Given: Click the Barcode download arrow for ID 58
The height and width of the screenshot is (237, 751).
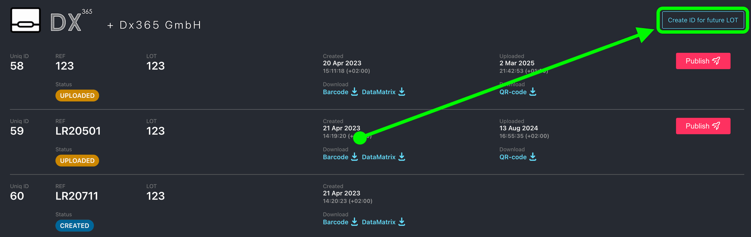Looking at the screenshot, I should tap(354, 92).
